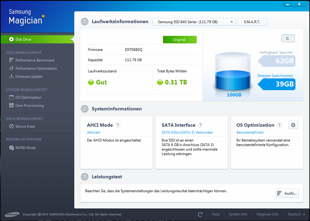Viewport: 310px width, 221px height.
Task: Open Magician Info in the footer
Action: point(267,214)
